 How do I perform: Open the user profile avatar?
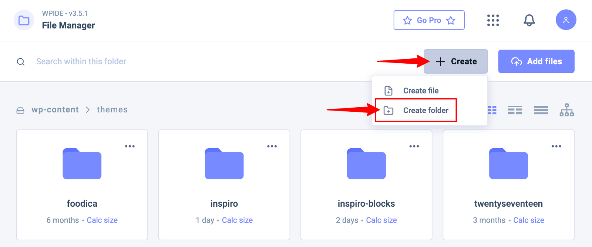click(x=566, y=20)
